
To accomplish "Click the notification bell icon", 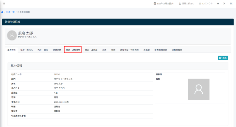I will point(218,3).
